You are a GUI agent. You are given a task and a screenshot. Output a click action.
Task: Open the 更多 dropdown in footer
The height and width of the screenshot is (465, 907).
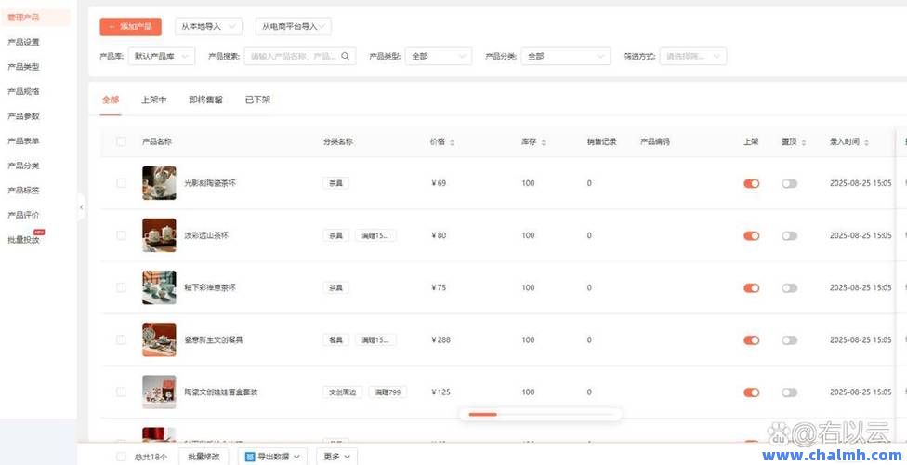tap(337, 457)
